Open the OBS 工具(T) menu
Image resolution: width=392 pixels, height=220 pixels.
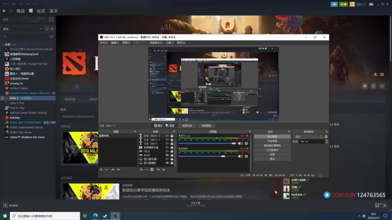(170, 43)
